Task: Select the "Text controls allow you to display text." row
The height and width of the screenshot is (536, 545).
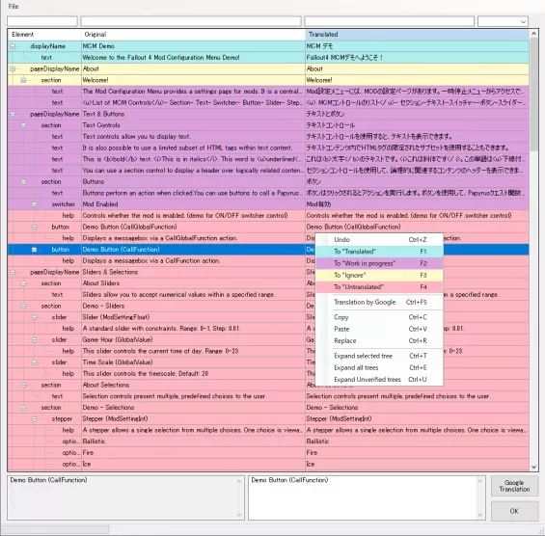Action: [268, 137]
